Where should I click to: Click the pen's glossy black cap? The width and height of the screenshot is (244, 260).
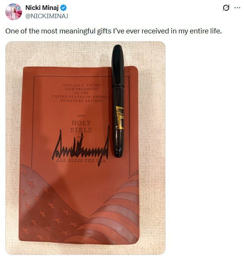(x=117, y=65)
